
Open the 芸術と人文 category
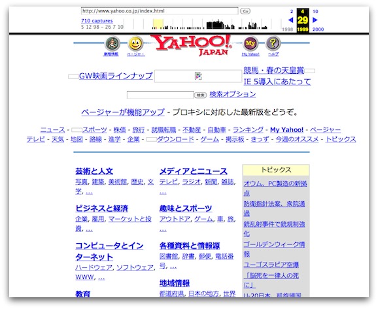click(x=94, y=171)
